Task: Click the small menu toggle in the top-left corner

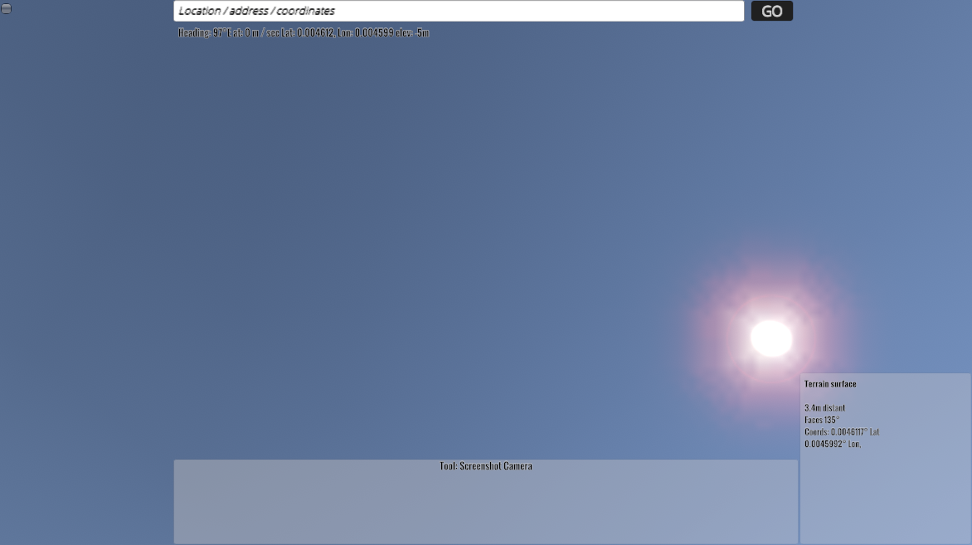Action: tap(7, 8)
